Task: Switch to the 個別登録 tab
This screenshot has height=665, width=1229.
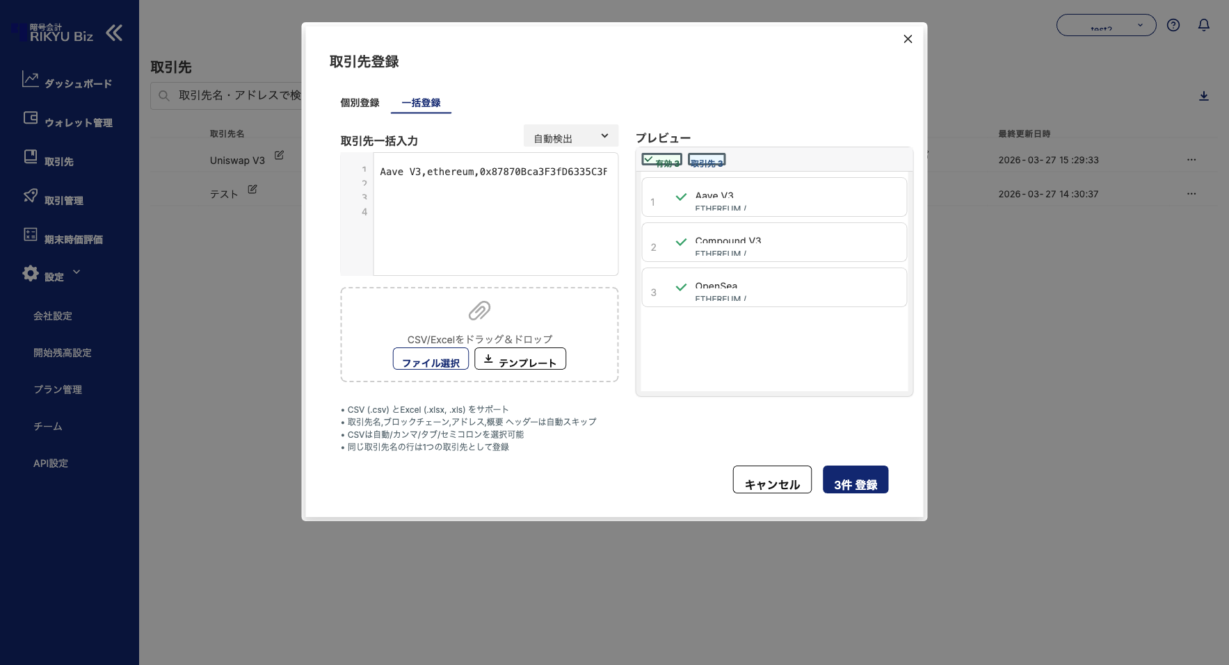Action: pyautogui.click(x=360, y=103)
